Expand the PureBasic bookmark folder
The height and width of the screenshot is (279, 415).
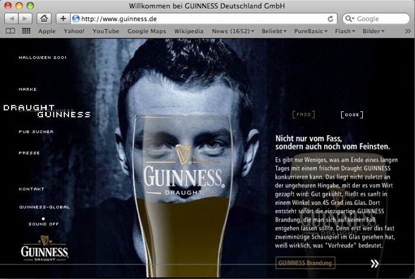pyautogui.click(x=311, y=31)
